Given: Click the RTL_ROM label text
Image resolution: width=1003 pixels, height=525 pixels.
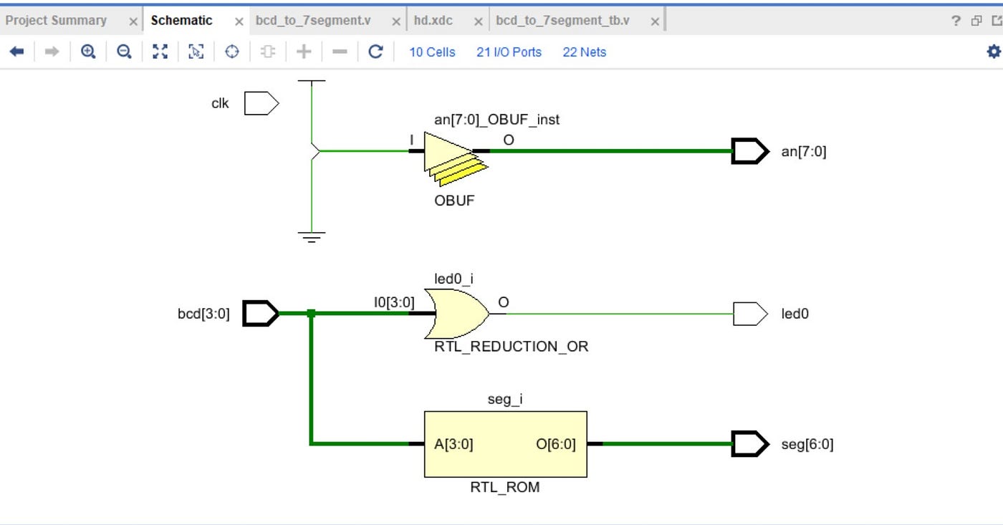Looking at the screenshot, I should [x=505, y=488].
